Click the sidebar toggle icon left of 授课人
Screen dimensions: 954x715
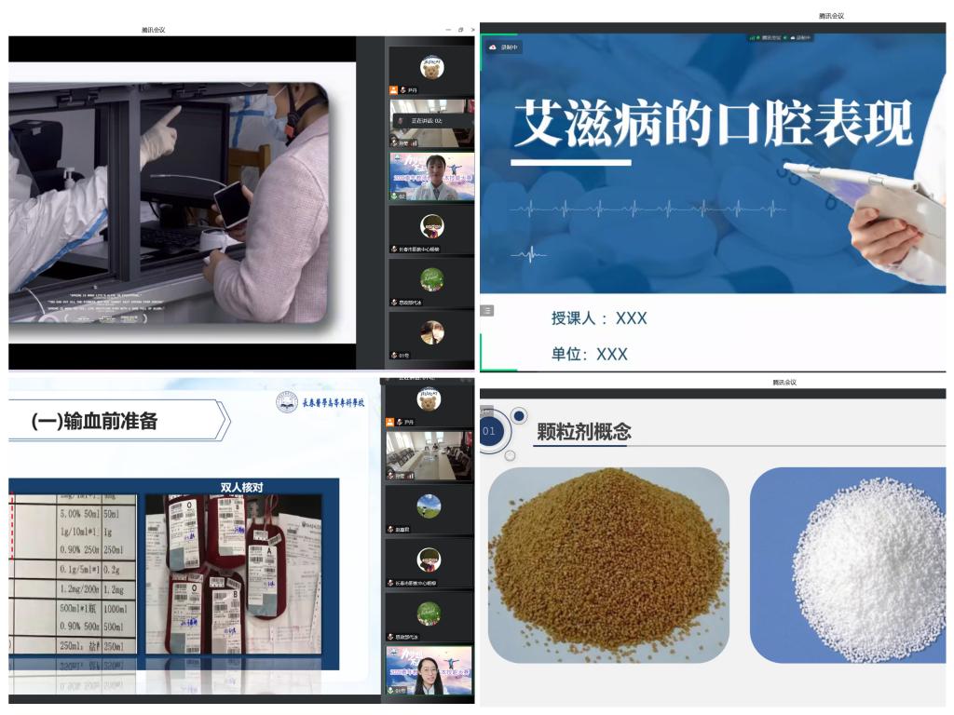point(486,311)
